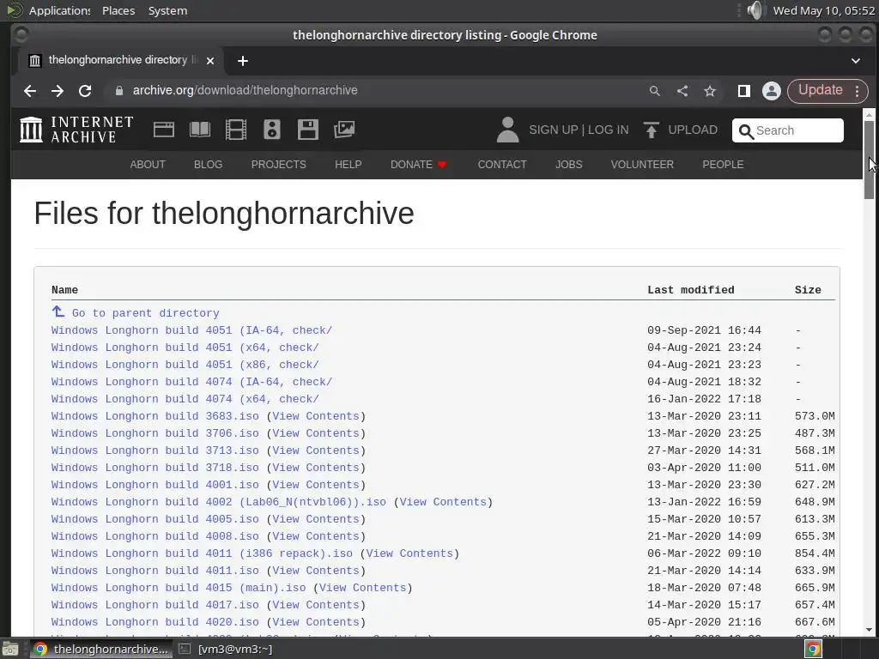Screen dimensions: 879x659
Task: Open the Chrome side panel icon
Action: pyautogui.click(x=744, y=91)
